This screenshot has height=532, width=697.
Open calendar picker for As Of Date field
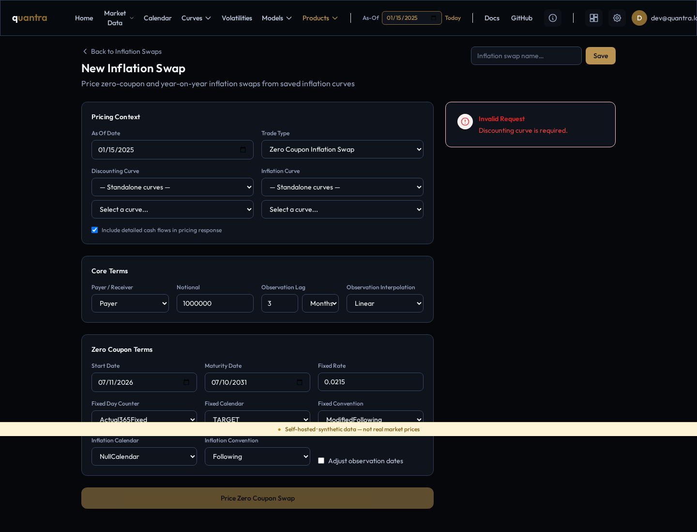pos(243,150)
